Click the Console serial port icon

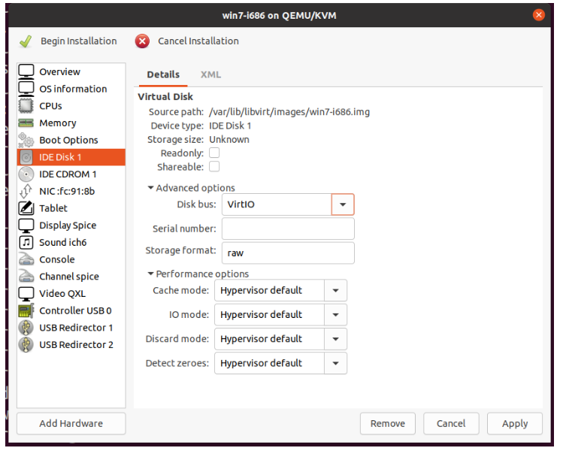(x=26, y=259)
